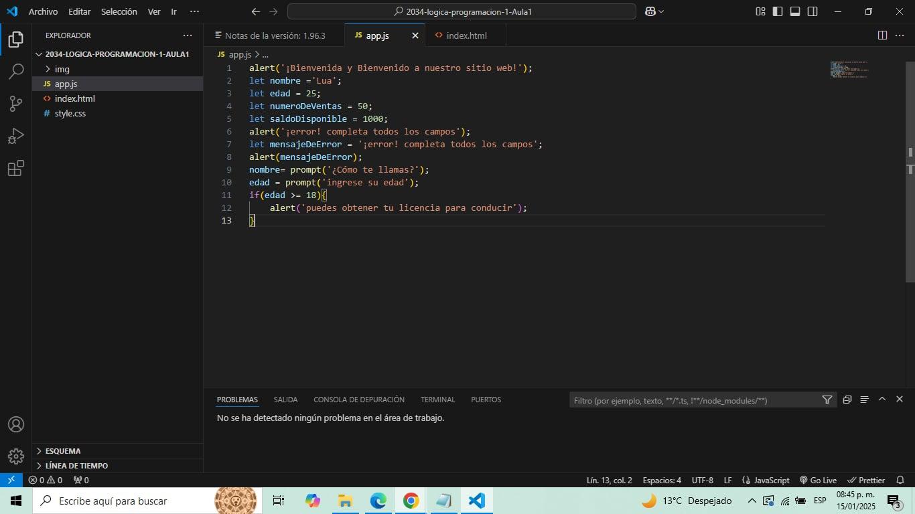
Task: Toggle the Problems filter funnel icon
Action: pyautogui.click(x=827, y=400)
